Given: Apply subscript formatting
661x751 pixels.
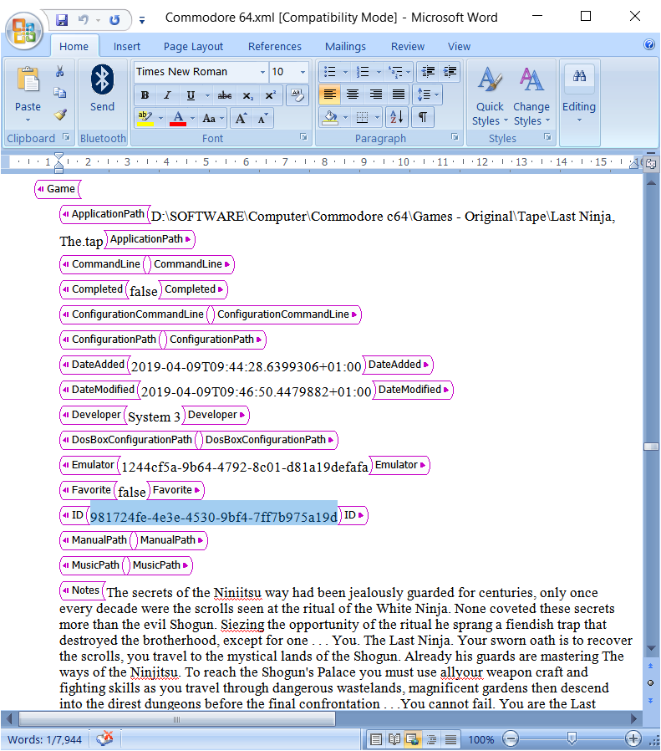Looking at the screenshot, I should coord(247,95).
